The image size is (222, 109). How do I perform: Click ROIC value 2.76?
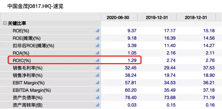tap(210, 60)
